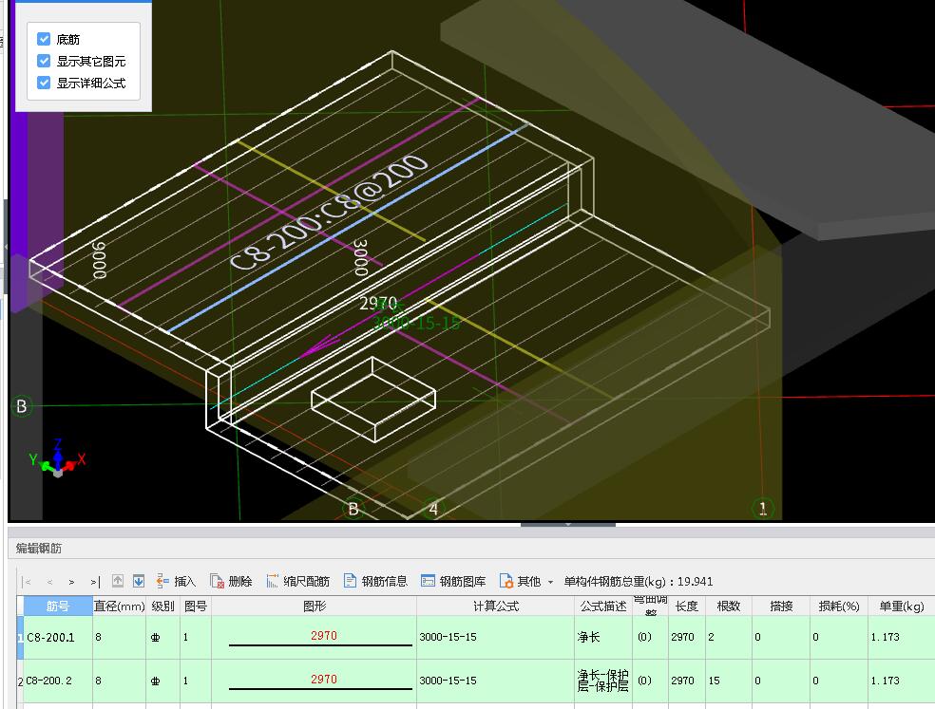935x709 pixels.
Task: Select row header number 1
Action: [x=20, y=637]
